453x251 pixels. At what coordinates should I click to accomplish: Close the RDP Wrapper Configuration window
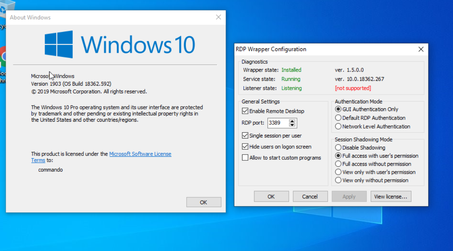coord(421,49)
